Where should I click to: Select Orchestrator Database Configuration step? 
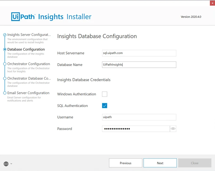click(29, 78)
